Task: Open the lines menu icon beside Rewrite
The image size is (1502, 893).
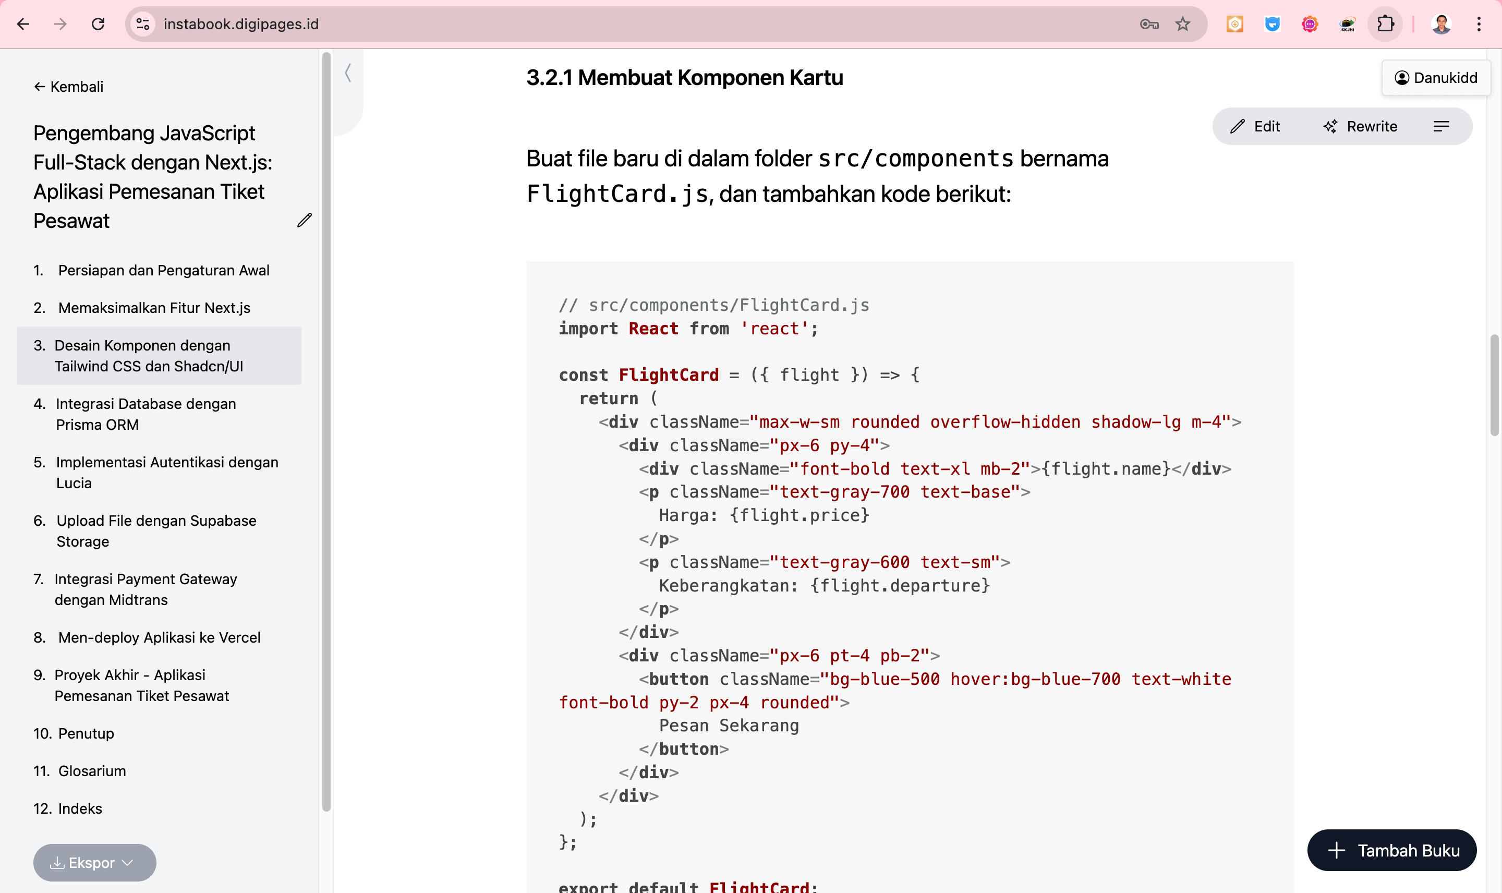Action: (1440, 126)
